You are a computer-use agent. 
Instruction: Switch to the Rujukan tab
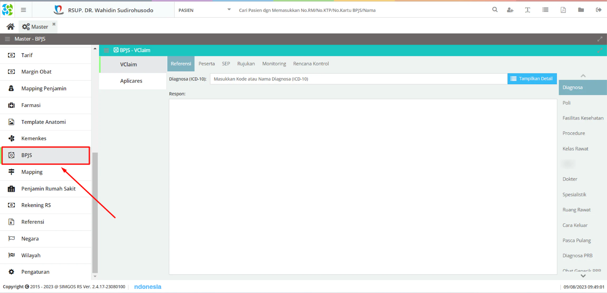pyautogui.click(x=246, y=64)
